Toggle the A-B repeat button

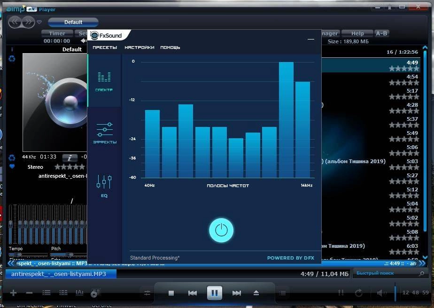381,33
